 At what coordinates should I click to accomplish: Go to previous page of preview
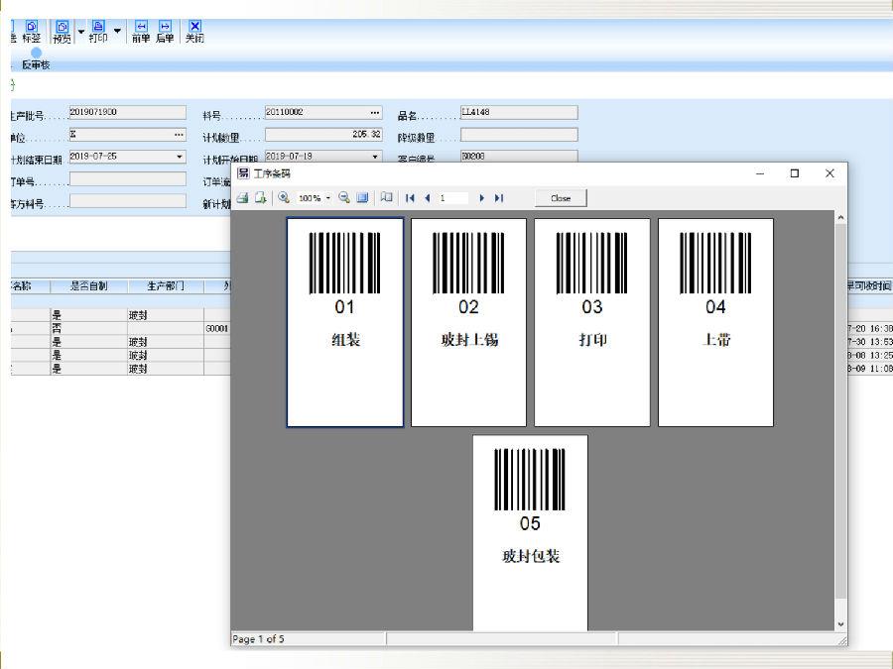tap(427, 198)
